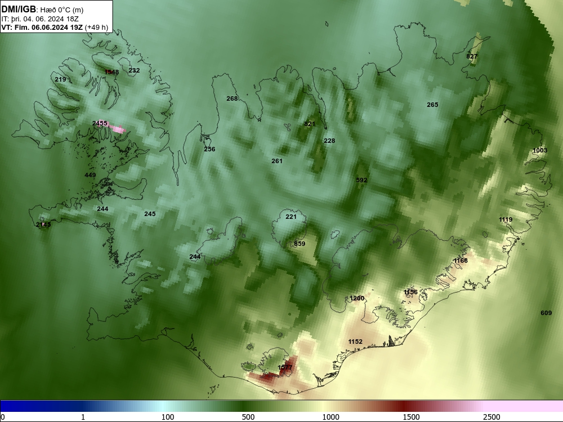This screenshot has width=563, height=422.
Task: Click the 592 value label
Action: click(361, 180)
